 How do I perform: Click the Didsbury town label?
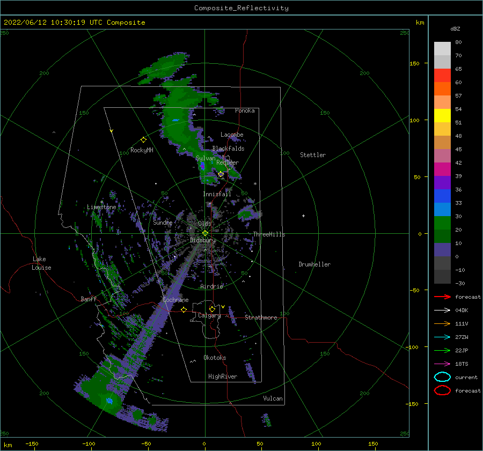pyautogui.click(x=203, y=240)
